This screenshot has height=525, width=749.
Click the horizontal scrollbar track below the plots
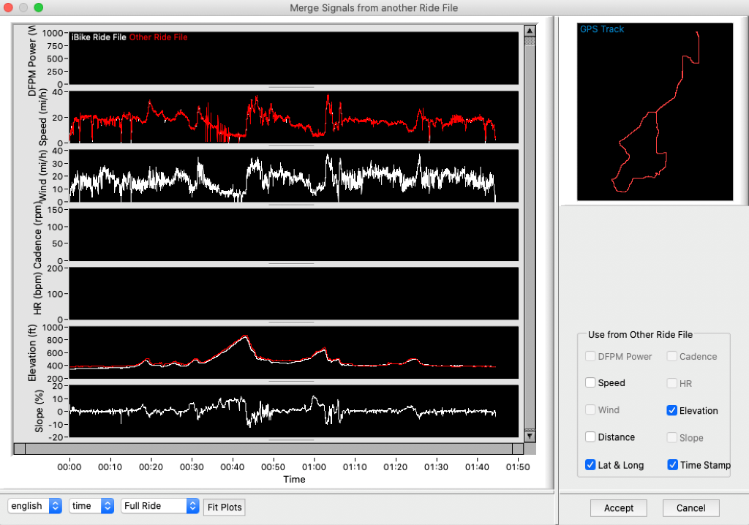(x=269, y=448)
